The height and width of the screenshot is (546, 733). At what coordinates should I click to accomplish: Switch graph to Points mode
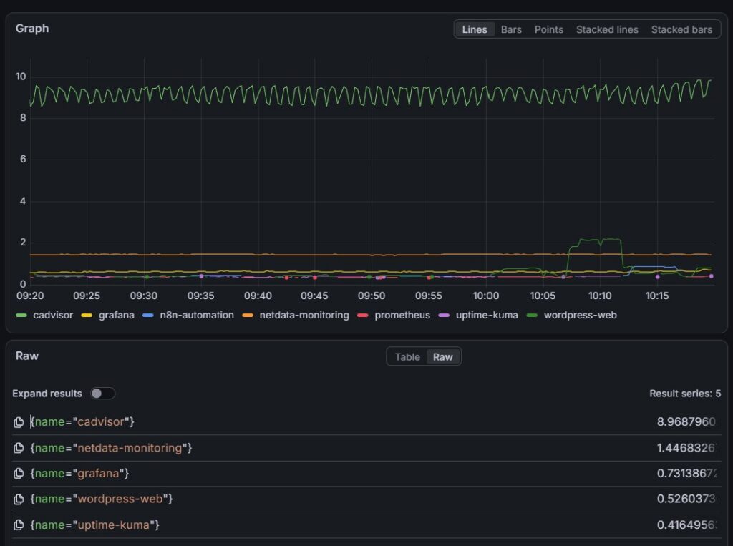pyautogui.click(x=549, y=29)
